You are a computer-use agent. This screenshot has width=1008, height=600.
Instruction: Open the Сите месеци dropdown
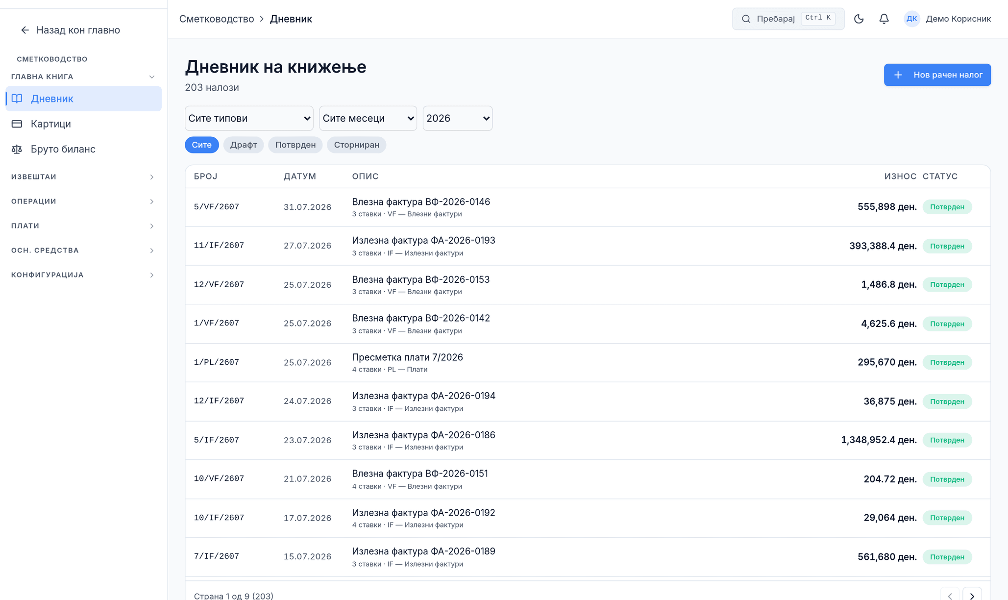coord(368,118)
